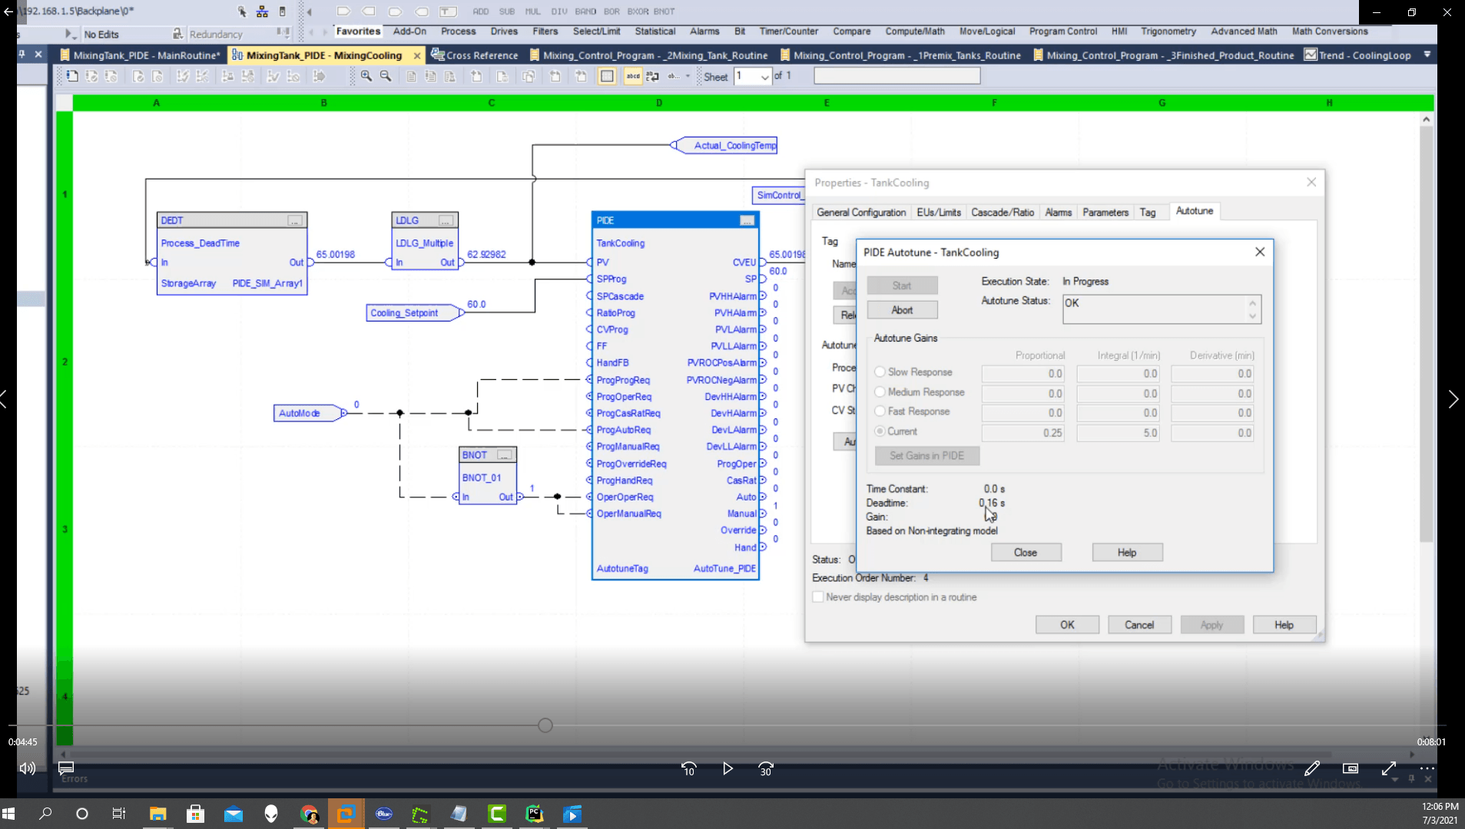Open LDLG block properties ellipsis
Screen dimensions: 1465x829
(445, 220)
